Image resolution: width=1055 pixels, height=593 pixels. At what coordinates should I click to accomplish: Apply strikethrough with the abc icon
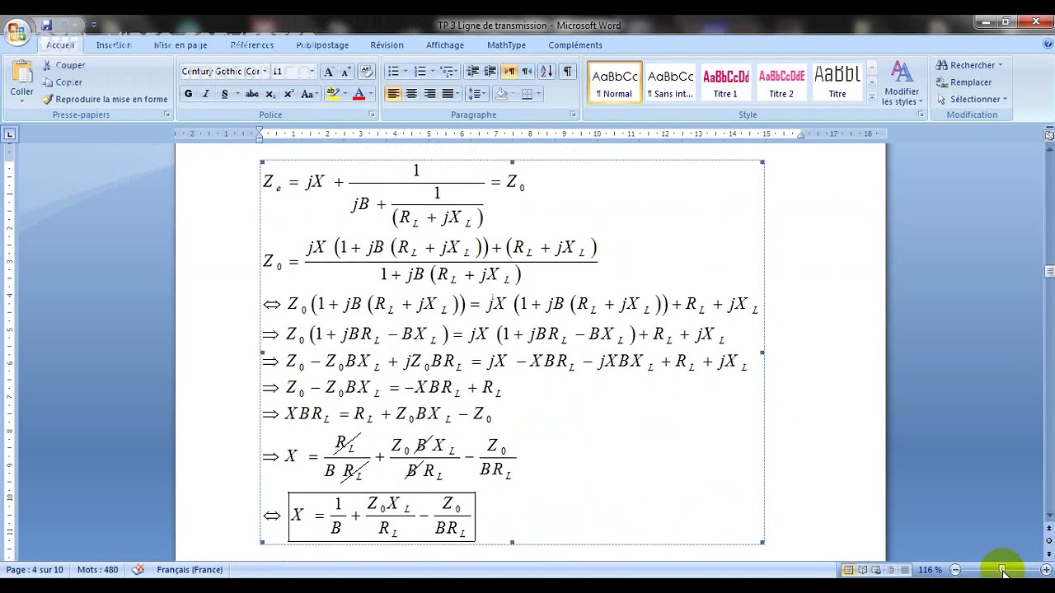point(252,94)
